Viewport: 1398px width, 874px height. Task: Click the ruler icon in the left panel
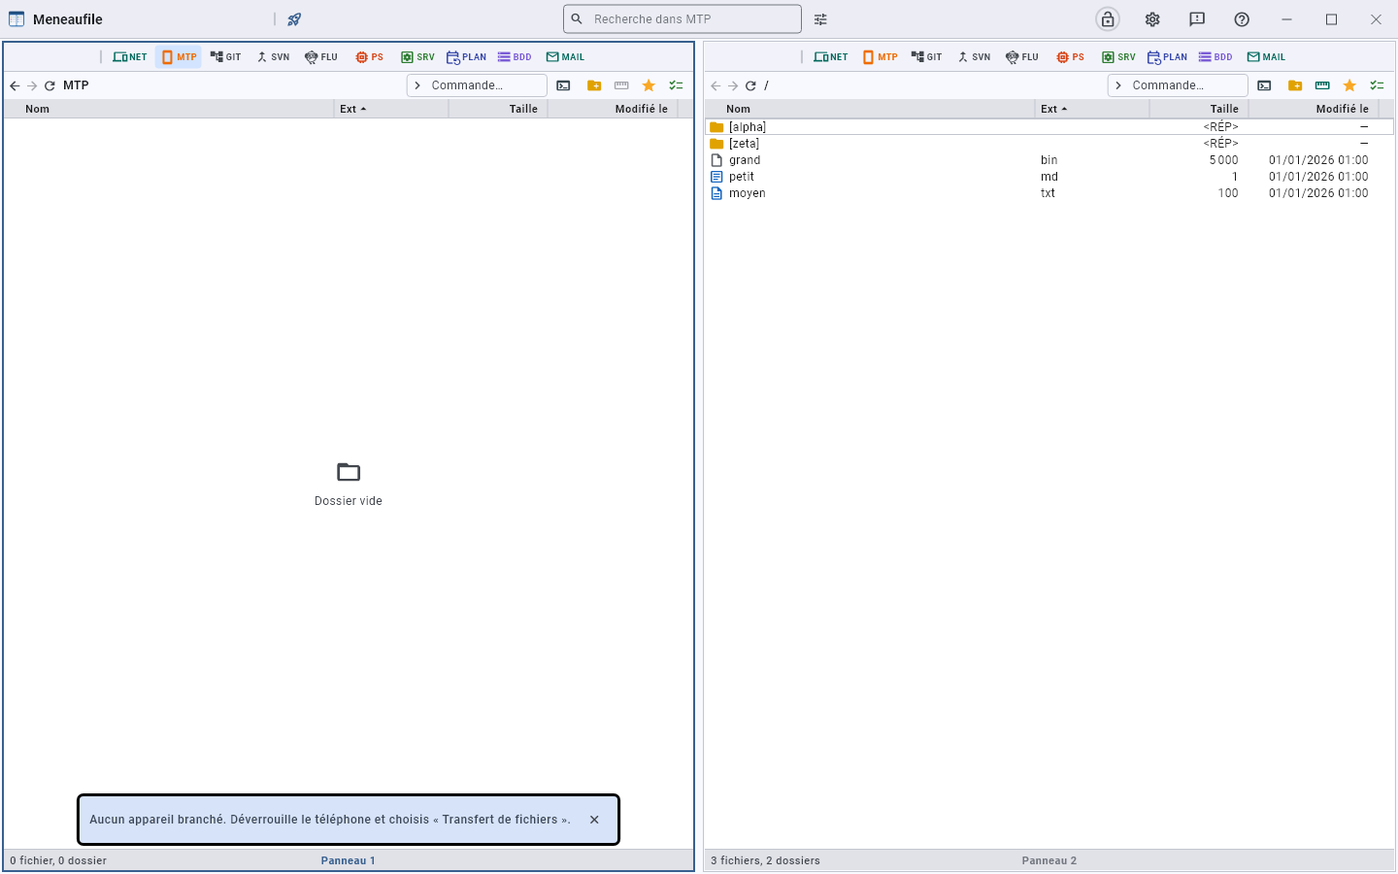[621, 85]
